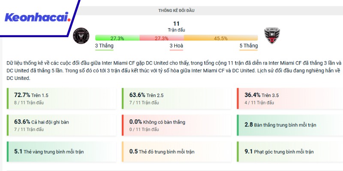
Task: Click the Cả hai đội ghi bàn card
Action: point(61,125)
